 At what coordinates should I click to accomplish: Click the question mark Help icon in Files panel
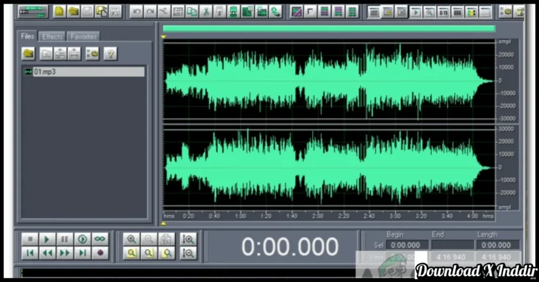click(110, 53)
